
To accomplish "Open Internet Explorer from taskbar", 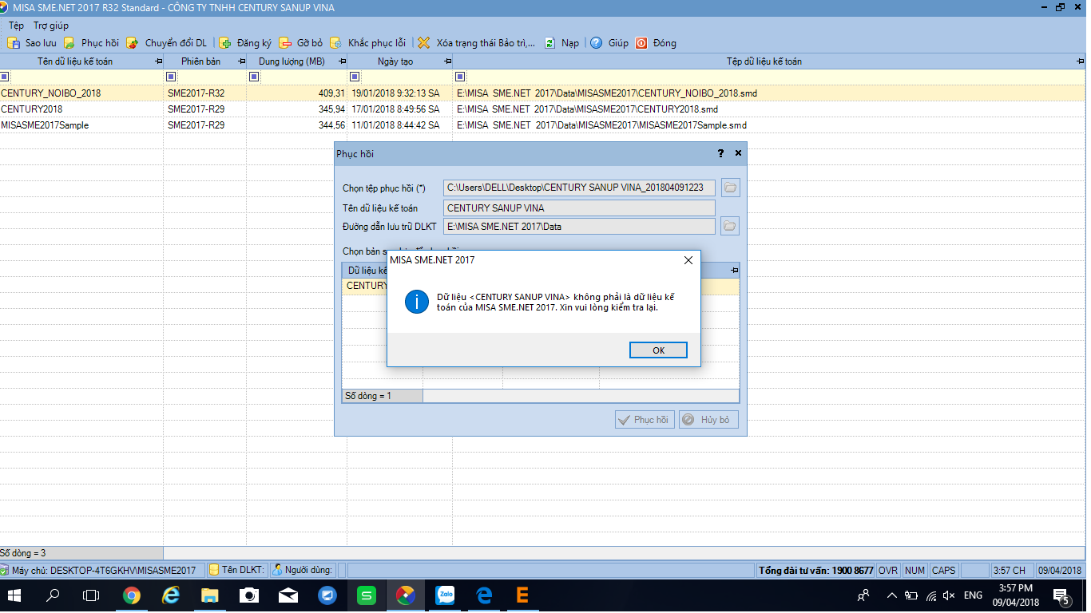I will tap(170, 595).
